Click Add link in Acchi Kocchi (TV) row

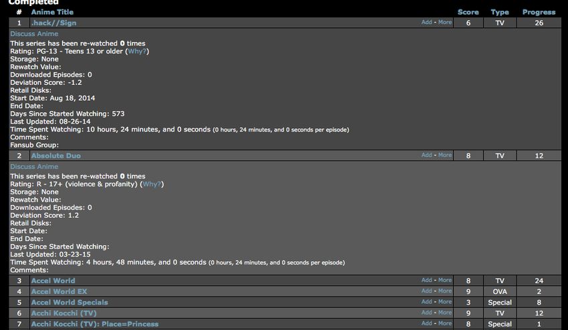(426, 313)
